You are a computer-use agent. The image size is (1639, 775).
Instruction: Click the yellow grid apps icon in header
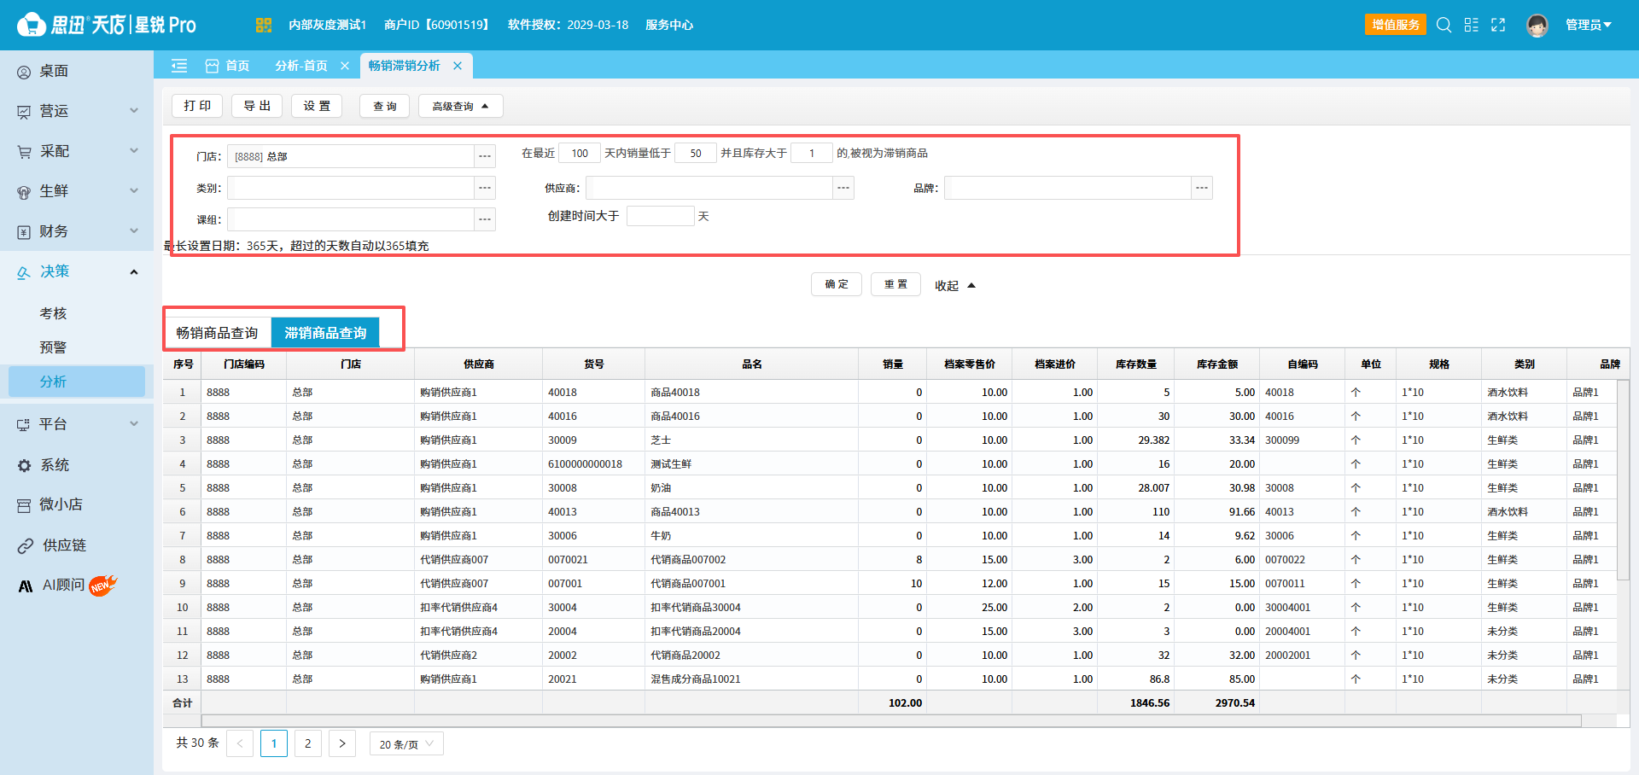tap(263, 25)
